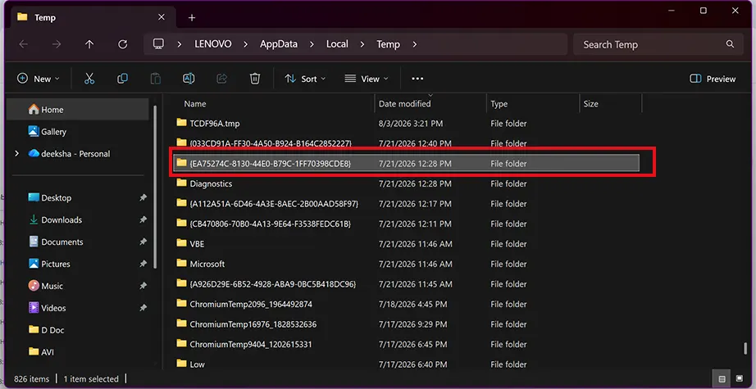Image resolution: width=756 pixels, height=389 pixels.
Task: Expand chevron after Temp in address bar
Action: (x=415, y=44)
